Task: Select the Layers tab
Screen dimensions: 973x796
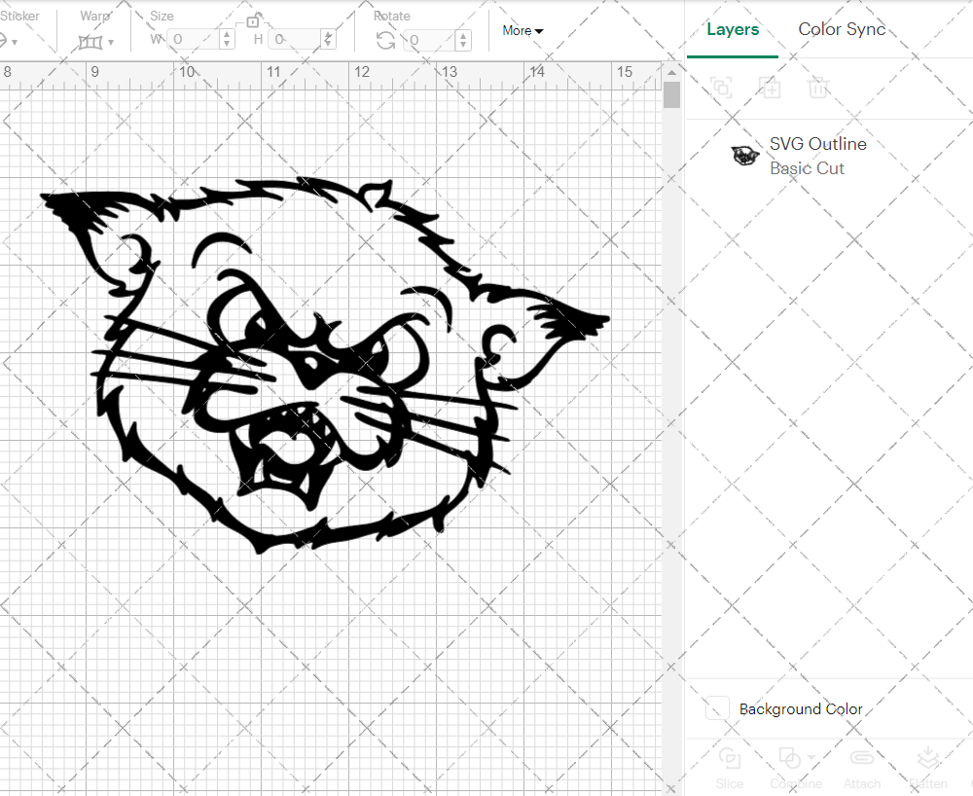Action: coord(733,29)
